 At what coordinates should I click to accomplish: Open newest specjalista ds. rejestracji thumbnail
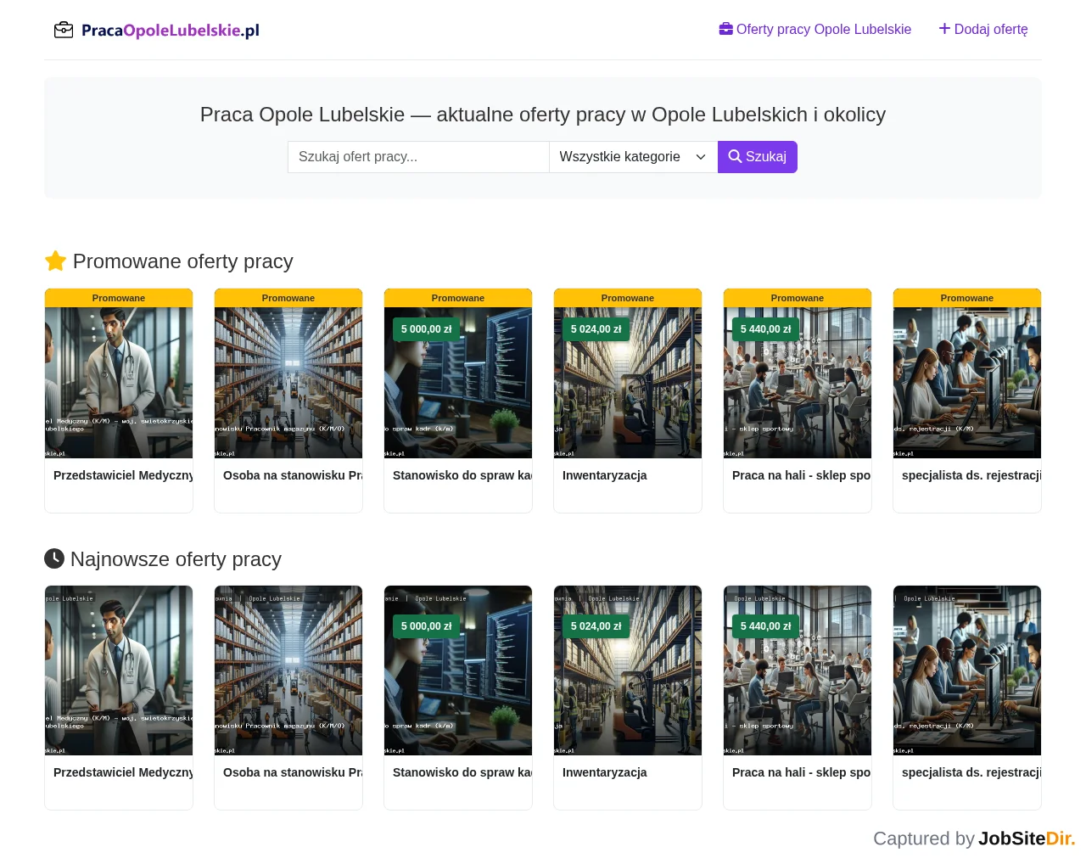coord(967,670)
